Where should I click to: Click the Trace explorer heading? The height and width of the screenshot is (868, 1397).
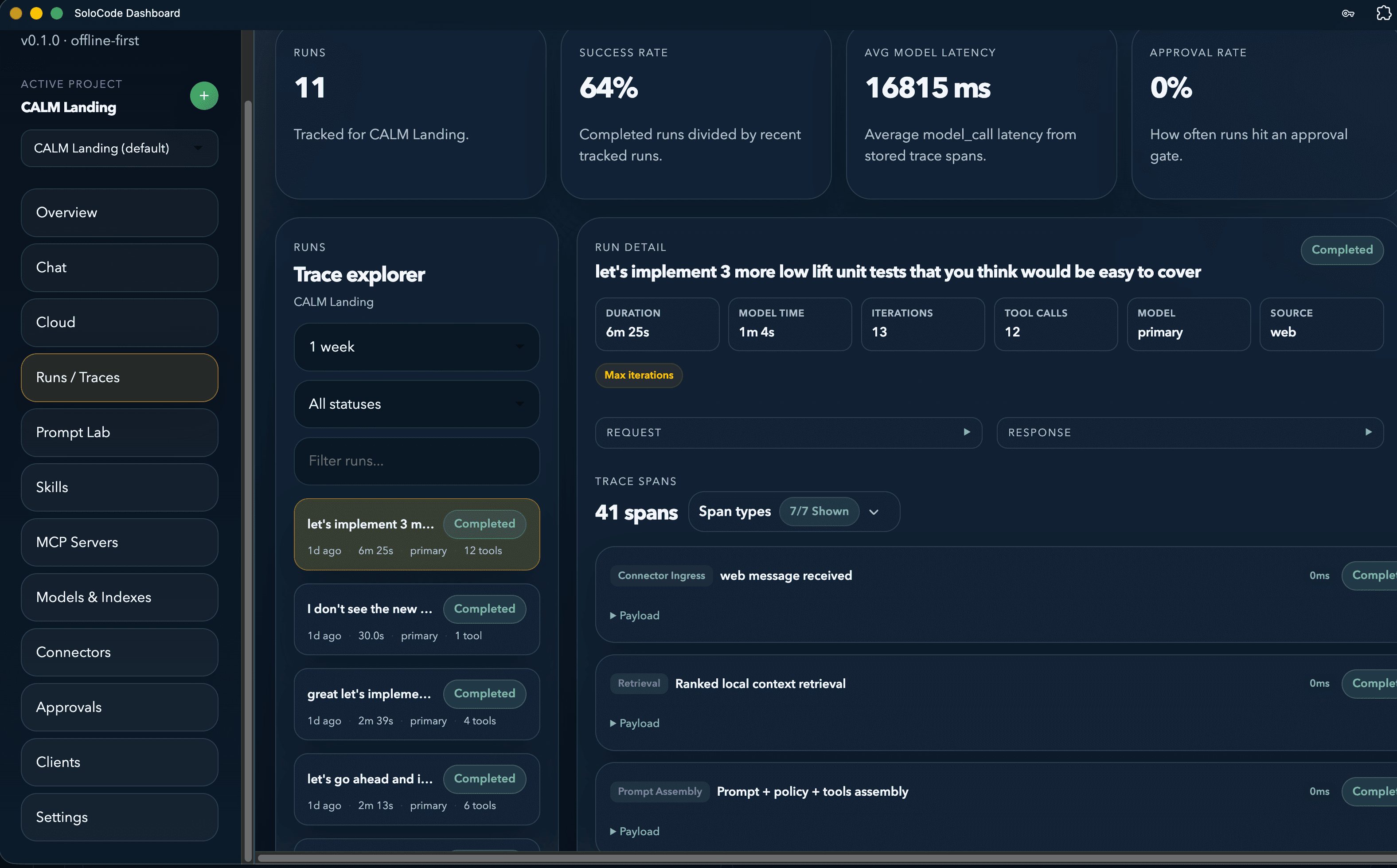pyautogui.click(x=359, y=275)
